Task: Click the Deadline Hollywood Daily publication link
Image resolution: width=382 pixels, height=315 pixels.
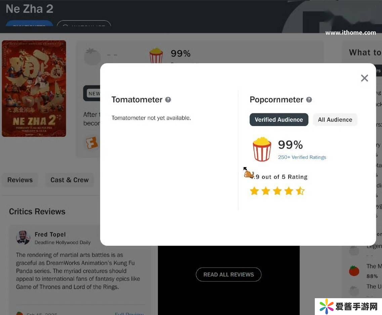Action: pyautogui.click(x=62, y=242)
